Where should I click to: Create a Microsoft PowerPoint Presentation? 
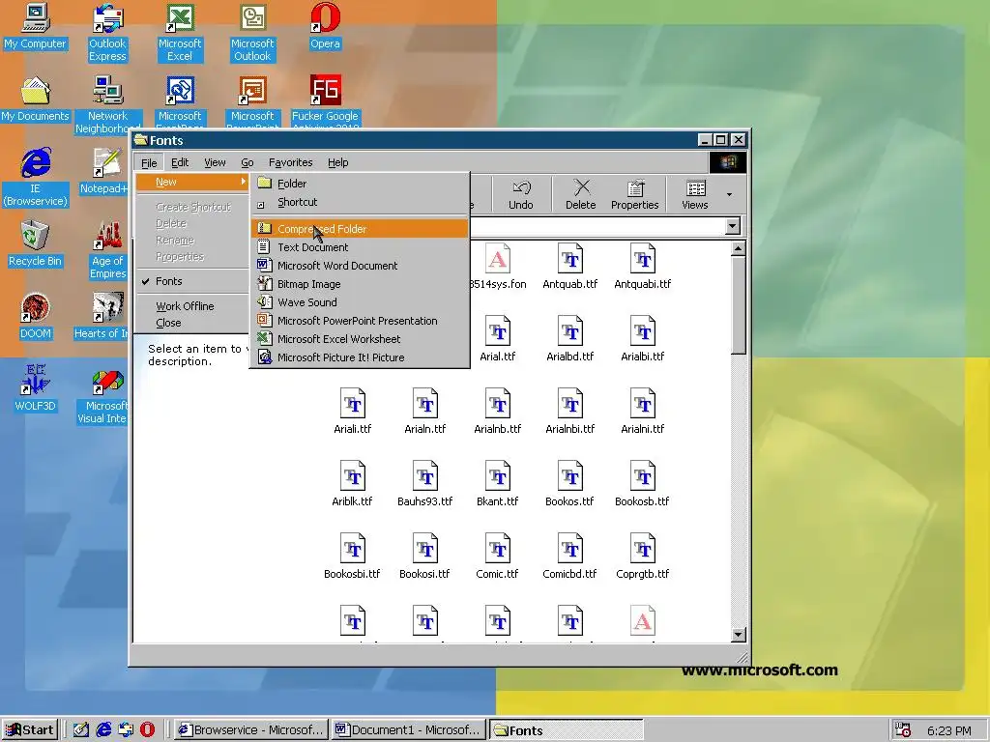360,321
